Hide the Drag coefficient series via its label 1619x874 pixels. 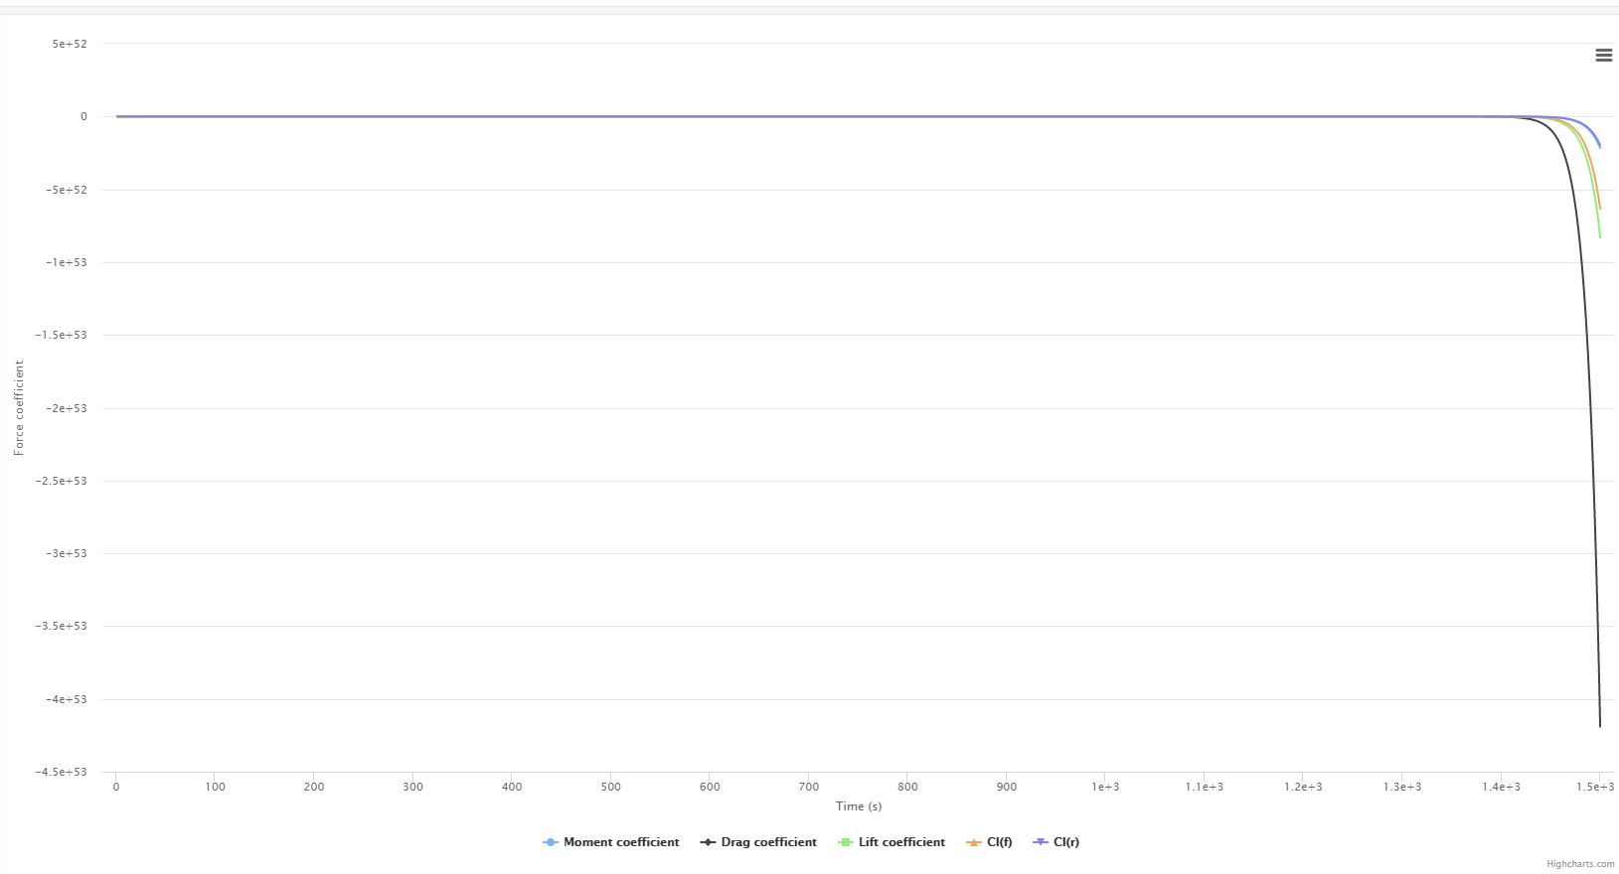768,842
